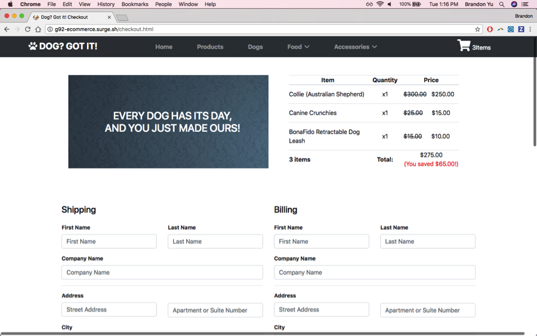Open the Dogs nav link
Image resolution: width=537 pixels, height=336 pixels.
(x=255, y=47)
